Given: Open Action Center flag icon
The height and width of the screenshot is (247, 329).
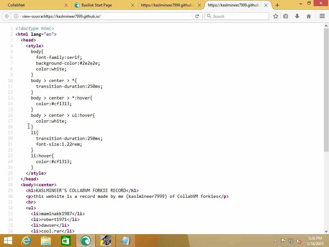Looking at the screenshot, I should 283,241.
